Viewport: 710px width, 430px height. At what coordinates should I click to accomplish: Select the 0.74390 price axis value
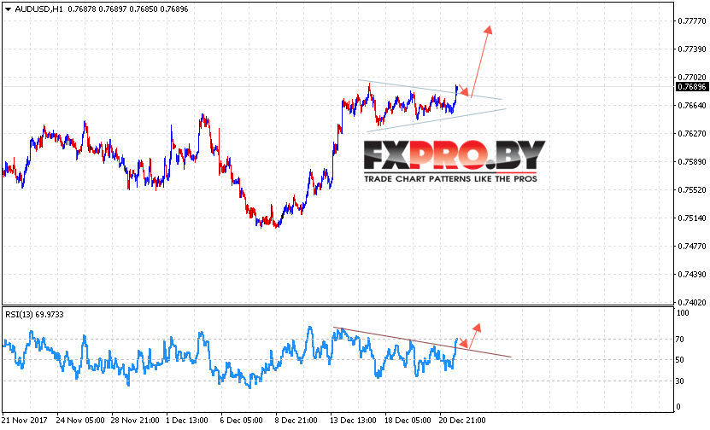(x=691, y=275)
